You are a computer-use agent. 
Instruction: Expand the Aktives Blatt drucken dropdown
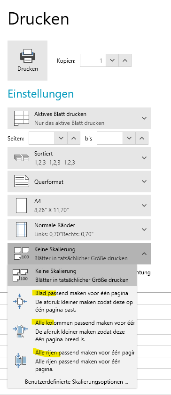(144, 118)
